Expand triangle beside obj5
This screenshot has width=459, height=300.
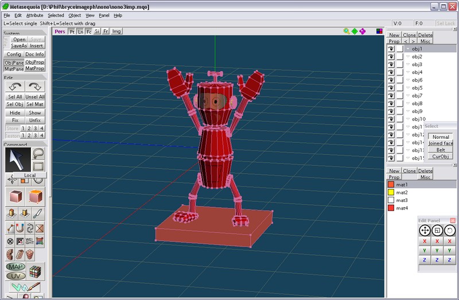pos(408,88)
